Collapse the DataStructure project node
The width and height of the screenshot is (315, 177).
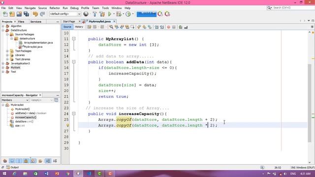click(x=3, y=30)
